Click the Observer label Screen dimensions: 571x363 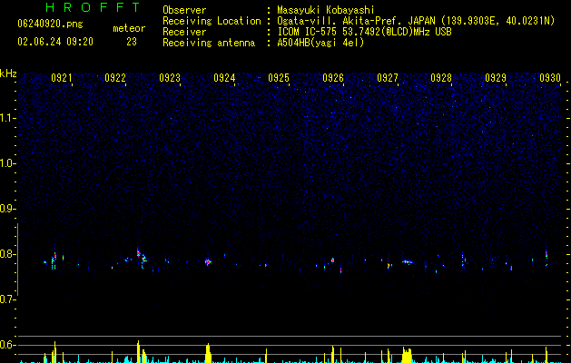pyautogui.click(x=184, y=10)
